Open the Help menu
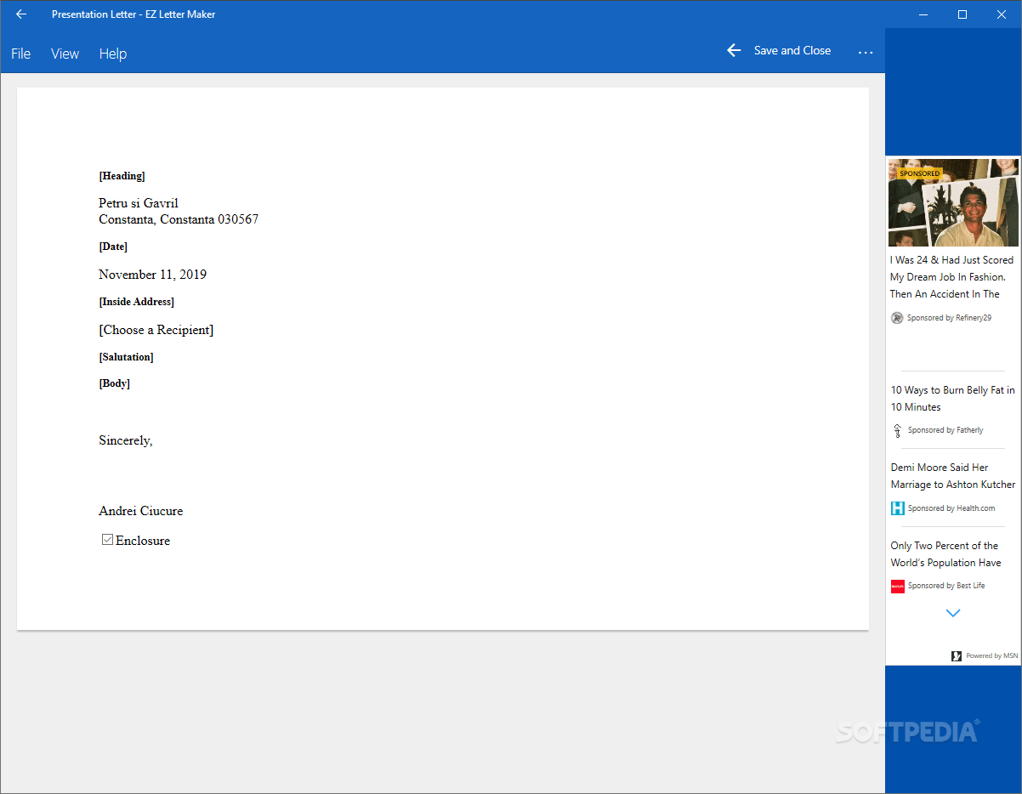 point(112,54)
